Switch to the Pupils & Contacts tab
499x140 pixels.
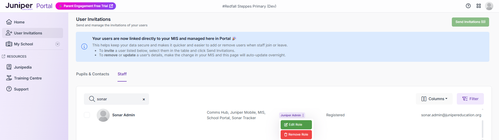click(93, 74)
